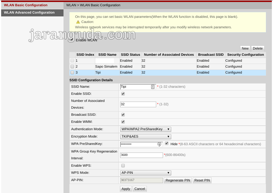Click the New SSID button
The image size is (273, 193).
point(245,48)
